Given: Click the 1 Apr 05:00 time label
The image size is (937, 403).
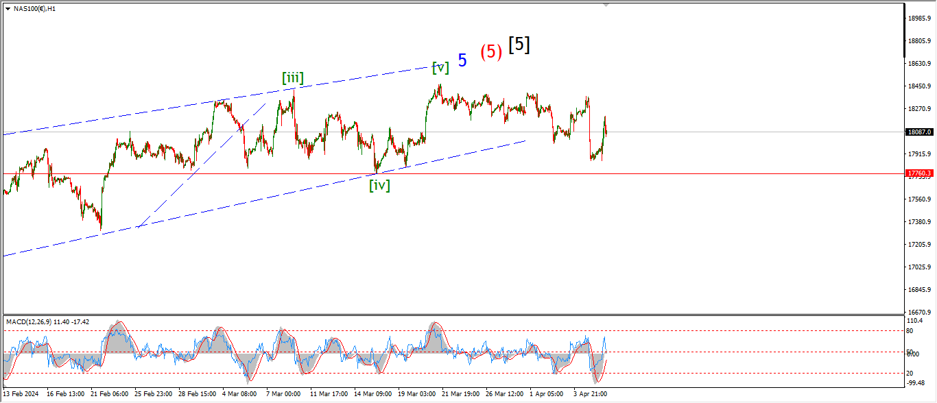Looking at the screenshot, I should point(546,394).
